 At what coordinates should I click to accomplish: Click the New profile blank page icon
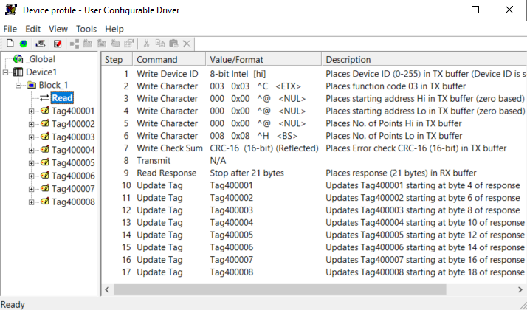click(10, 44)
